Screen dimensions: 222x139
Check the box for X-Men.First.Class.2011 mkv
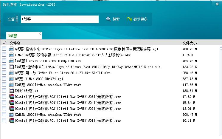(4, 72)
